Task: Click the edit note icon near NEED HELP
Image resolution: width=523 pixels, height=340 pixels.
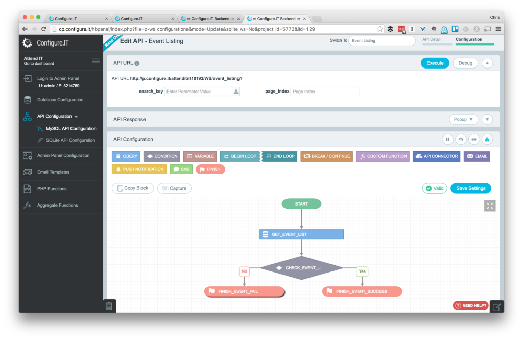Action: [496, 307]
